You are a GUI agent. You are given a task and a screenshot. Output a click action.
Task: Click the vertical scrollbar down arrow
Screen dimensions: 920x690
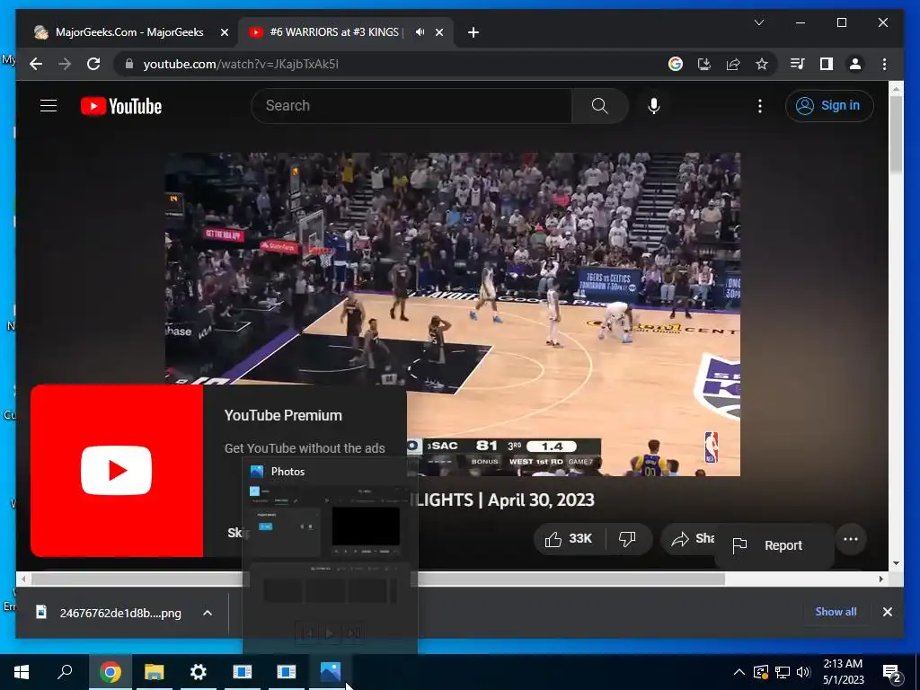point(896,563)
